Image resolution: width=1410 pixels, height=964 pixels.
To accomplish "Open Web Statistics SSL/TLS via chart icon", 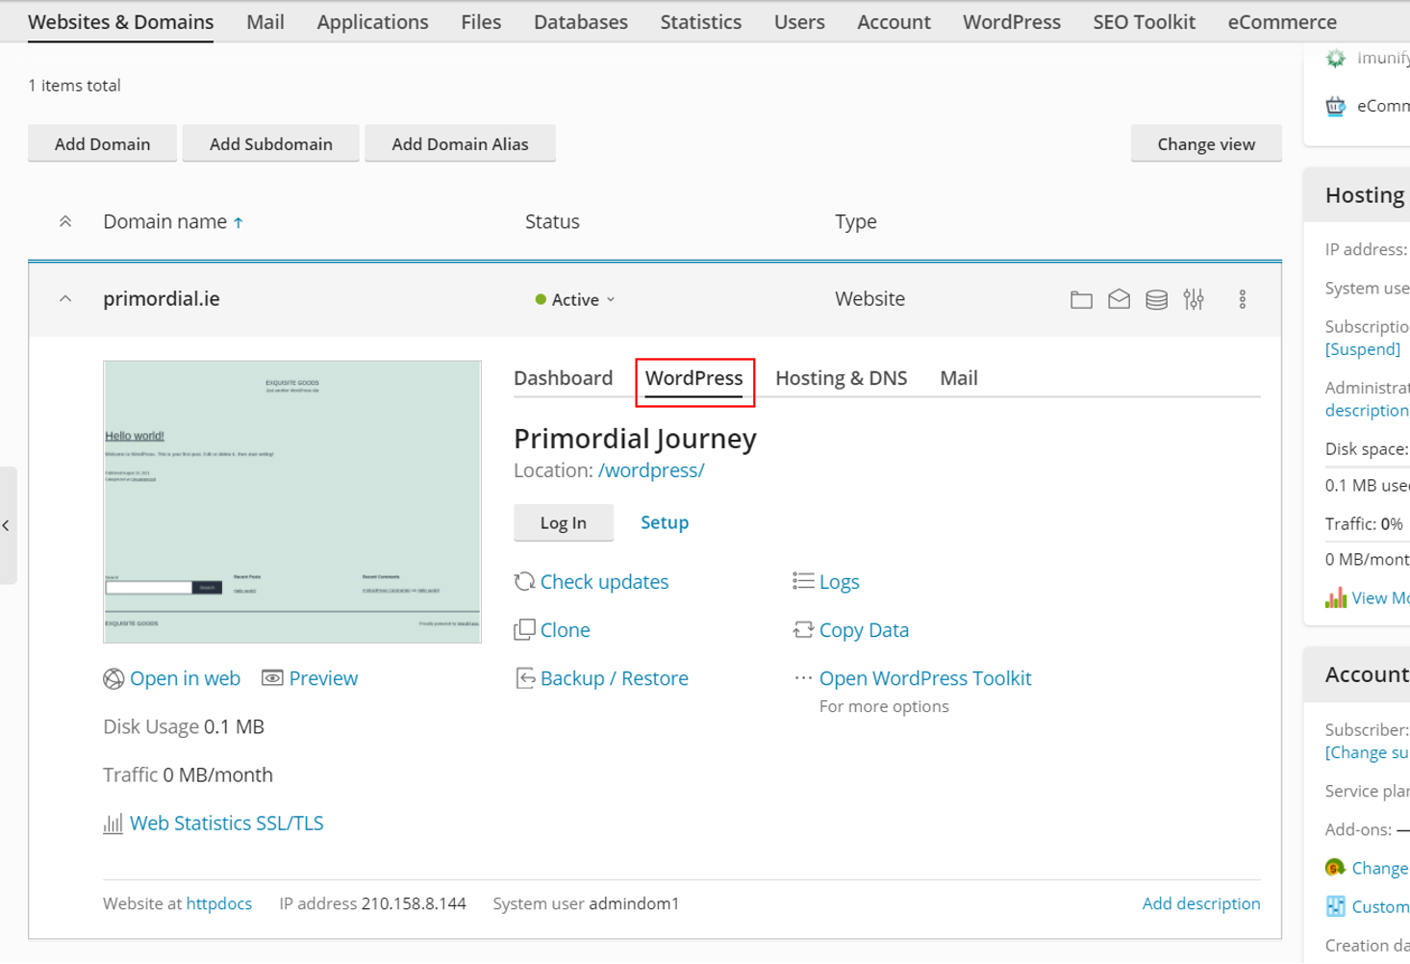I will tap(113, 824).
